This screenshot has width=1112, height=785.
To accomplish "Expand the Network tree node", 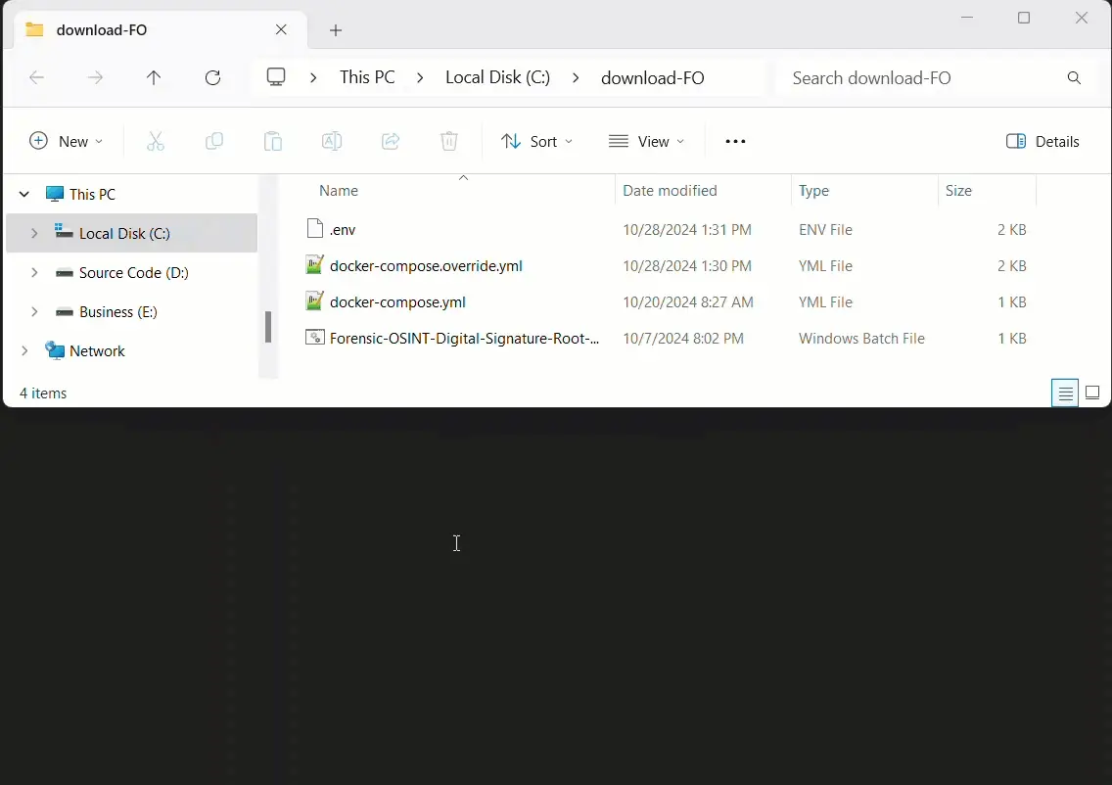I will tap(24, 350).
